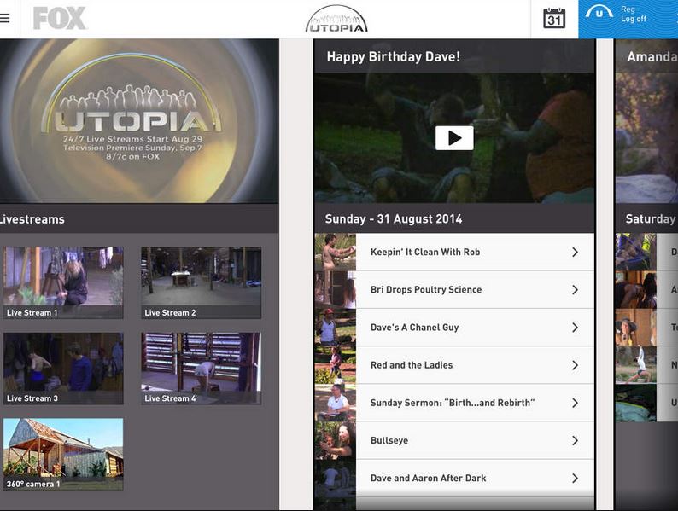Open Live Stream 1 thumbnail

(63, 283)
